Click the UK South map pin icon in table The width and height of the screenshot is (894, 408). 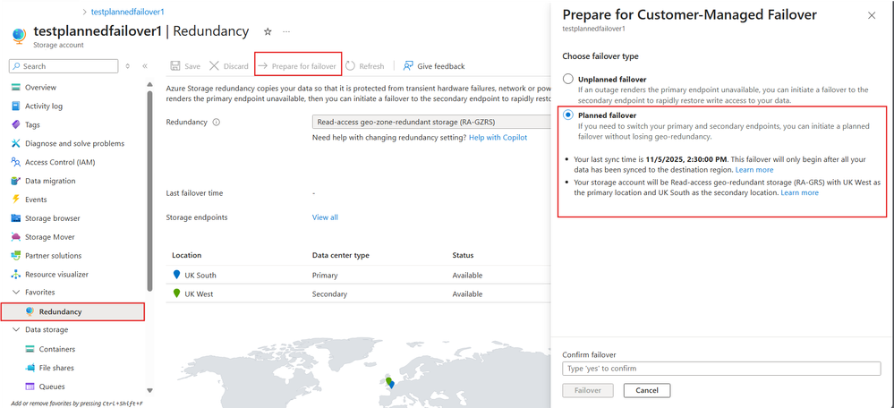pos(176,275)
